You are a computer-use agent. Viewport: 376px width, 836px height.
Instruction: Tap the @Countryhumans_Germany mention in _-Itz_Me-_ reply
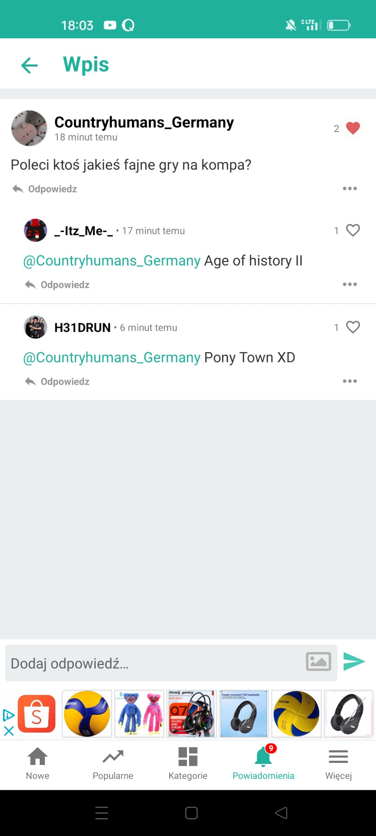[112, 261]
